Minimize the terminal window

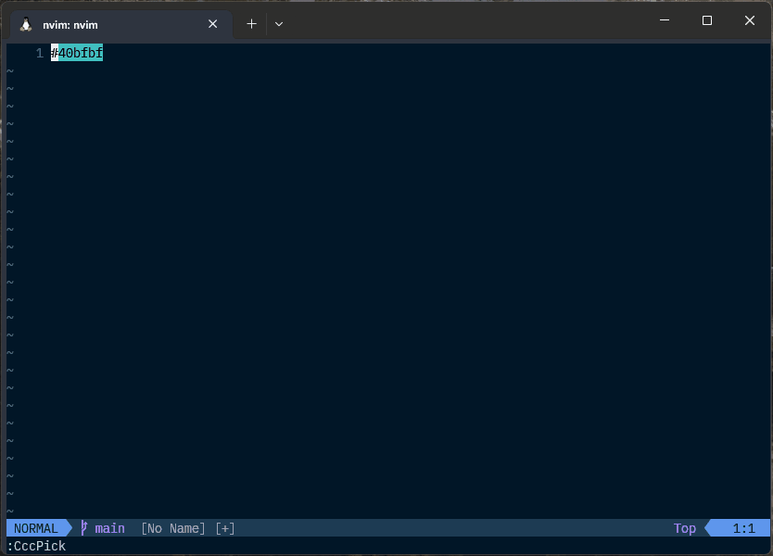pos(665,20)
